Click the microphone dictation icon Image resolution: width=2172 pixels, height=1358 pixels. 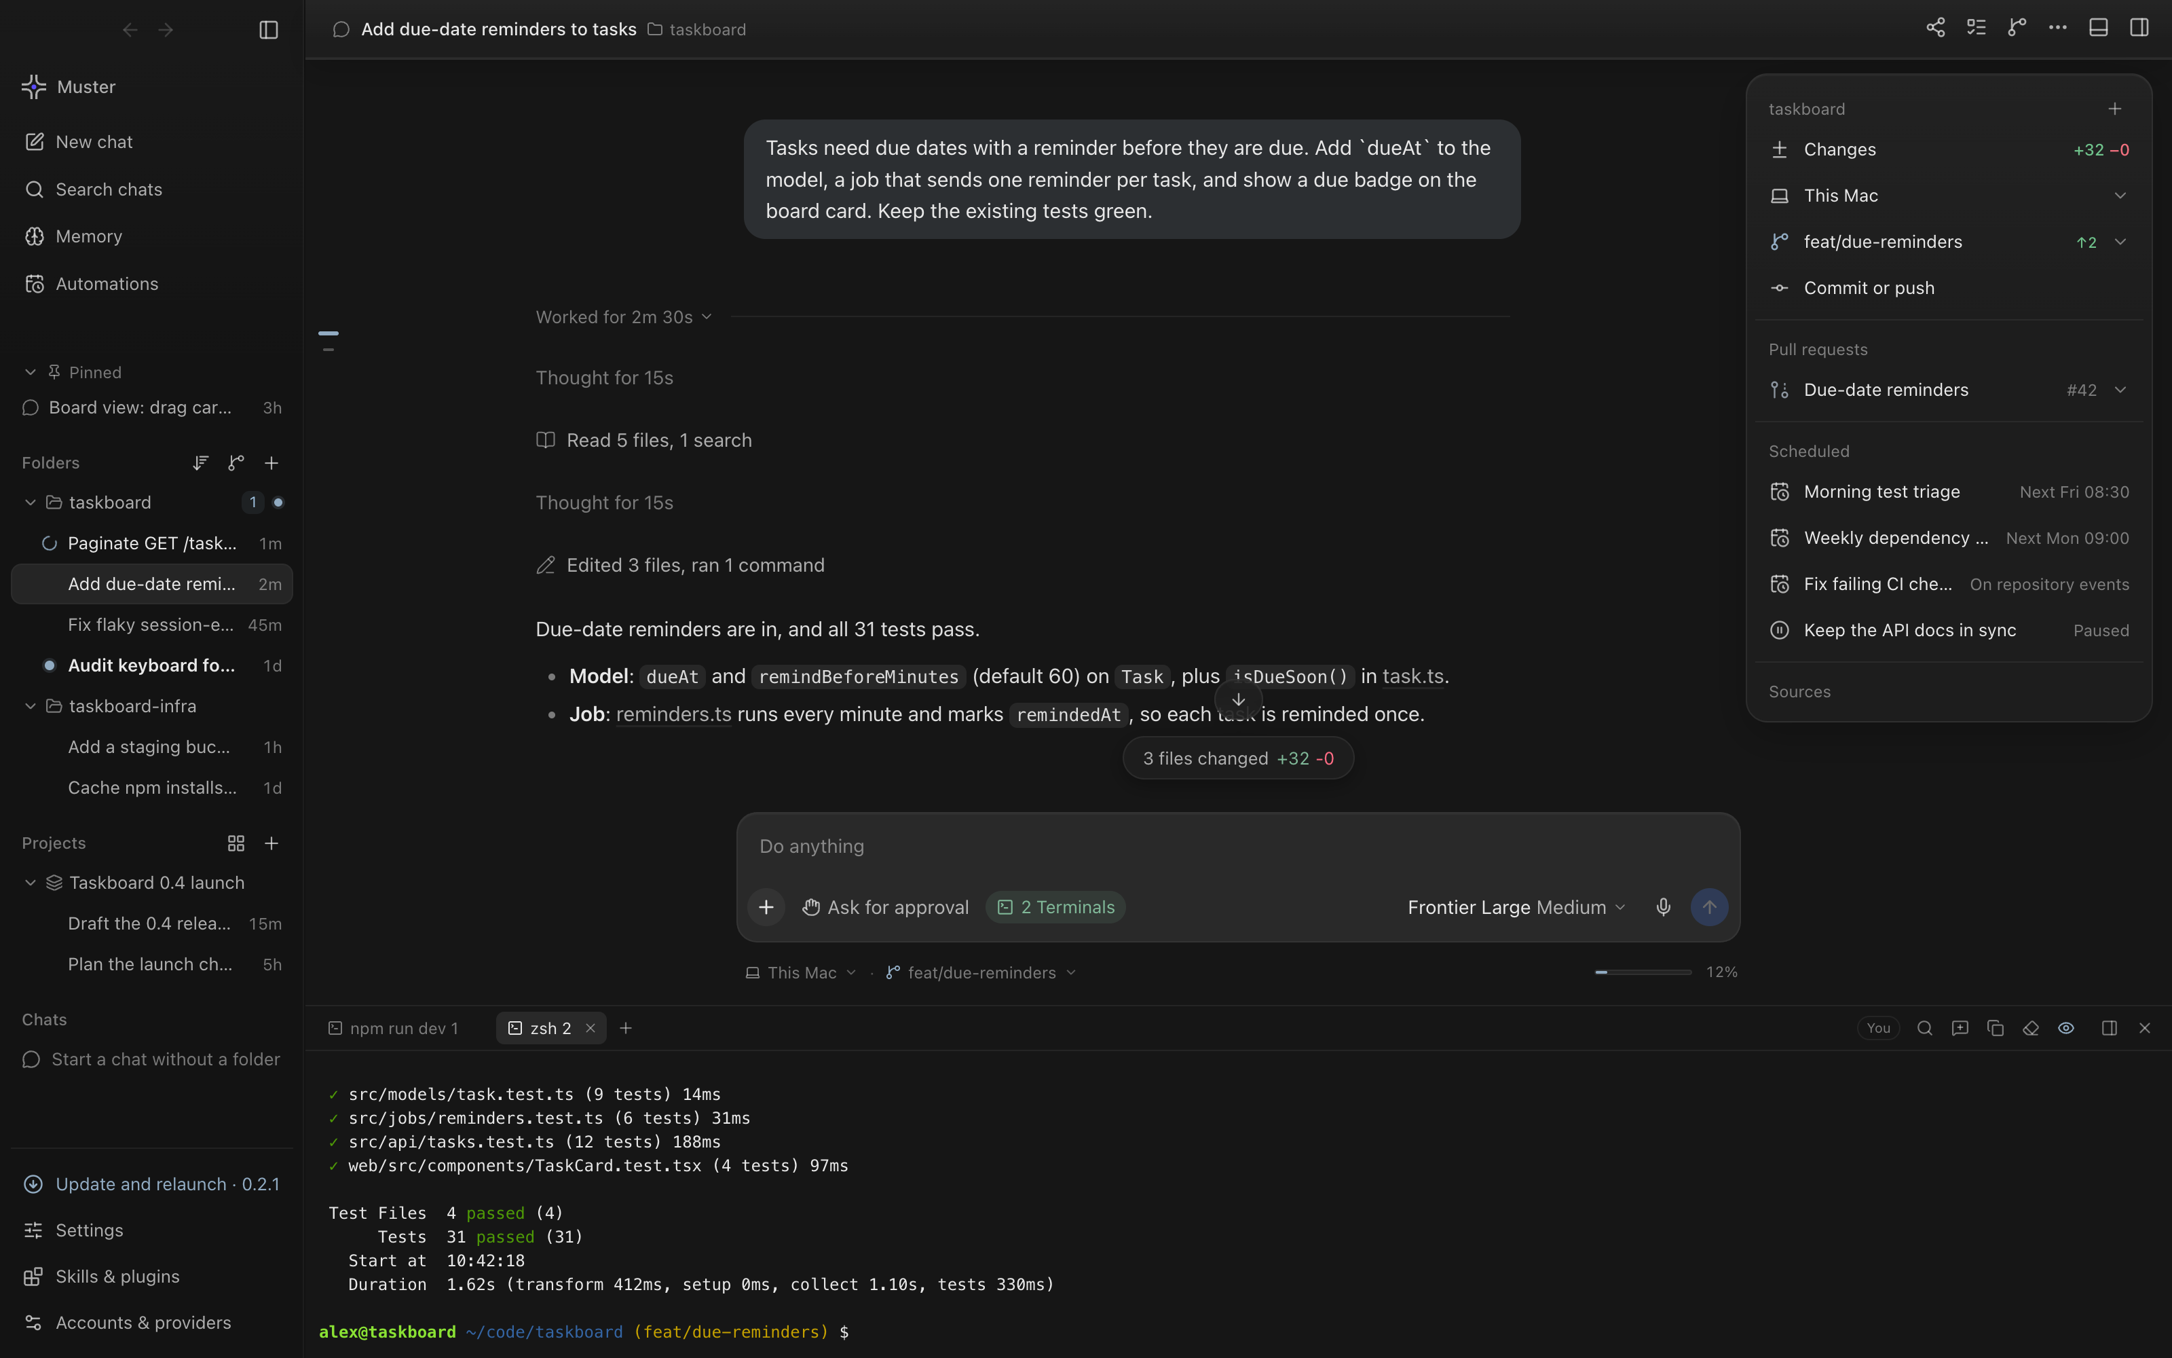pos(1663,907)
